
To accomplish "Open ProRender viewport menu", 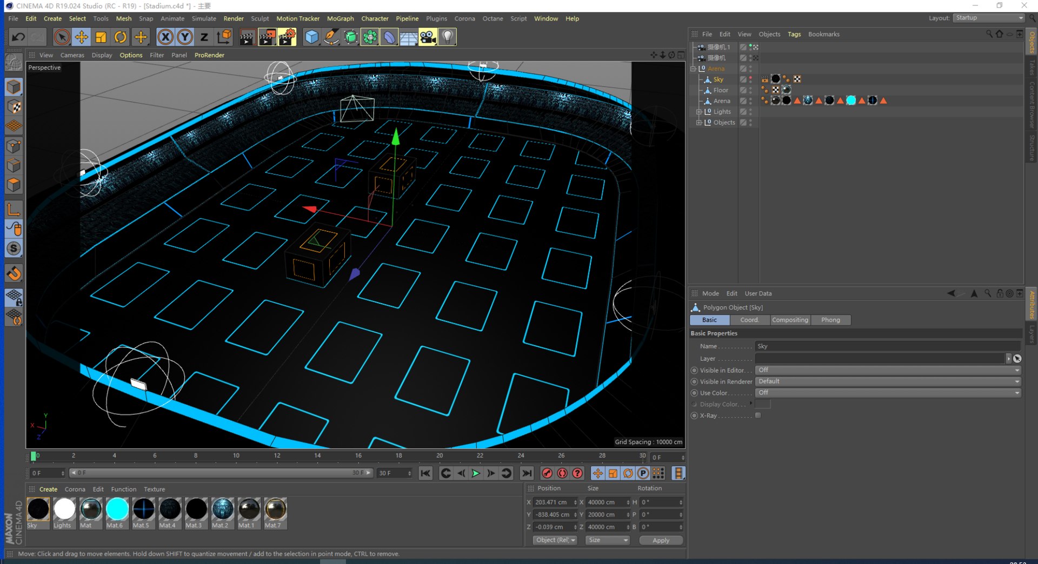I will (x=209, y=55).
